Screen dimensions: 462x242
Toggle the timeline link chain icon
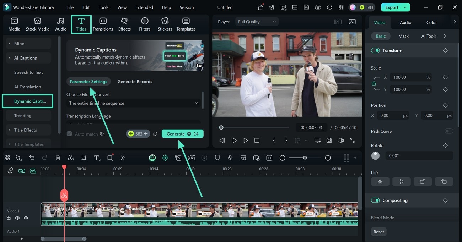pos(10,171)
